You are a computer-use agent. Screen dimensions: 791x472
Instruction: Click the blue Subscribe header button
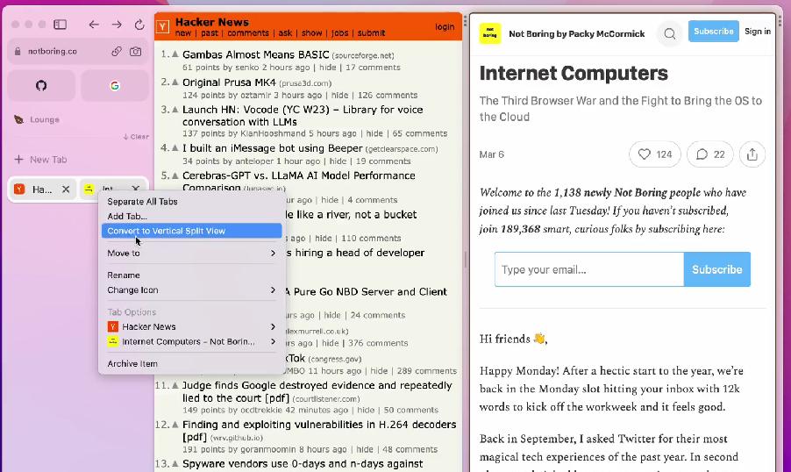click(x=713, y=32)
